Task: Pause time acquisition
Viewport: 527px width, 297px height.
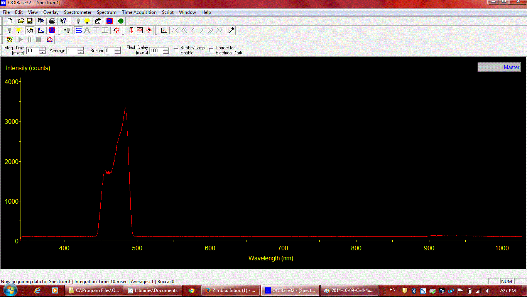Action: (30, 39)
